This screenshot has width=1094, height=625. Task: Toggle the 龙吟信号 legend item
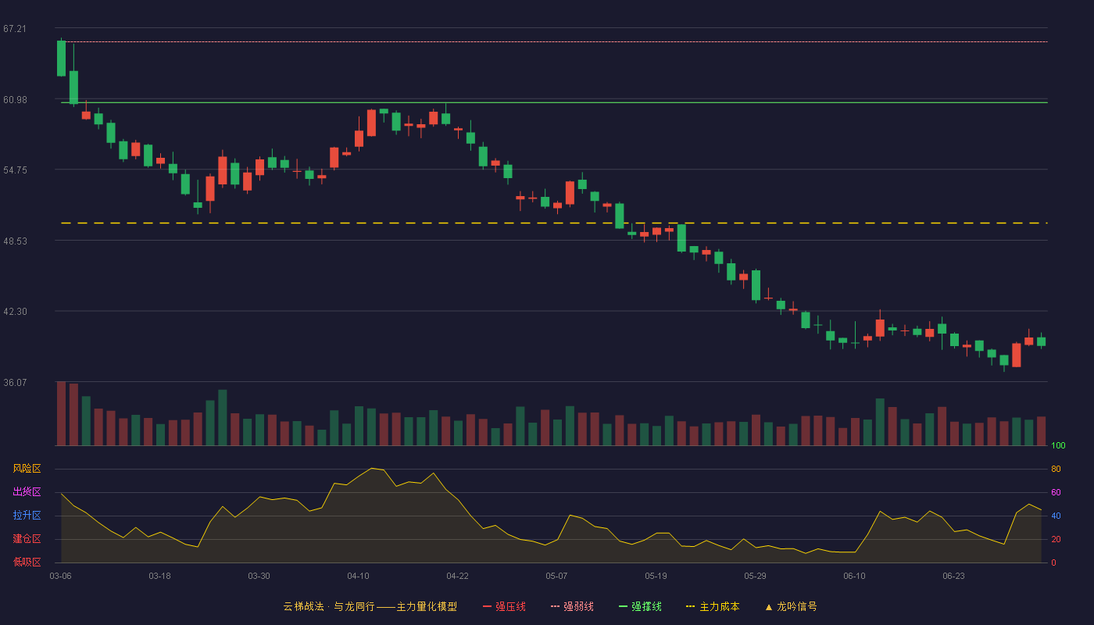point(791,606)
